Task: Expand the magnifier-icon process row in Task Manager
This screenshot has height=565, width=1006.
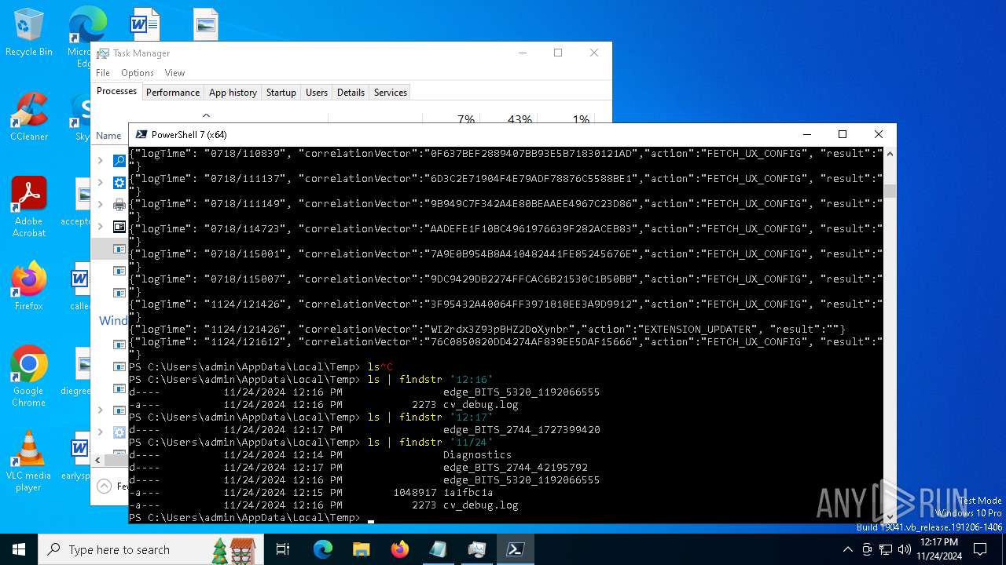Action: click(100, 160)
